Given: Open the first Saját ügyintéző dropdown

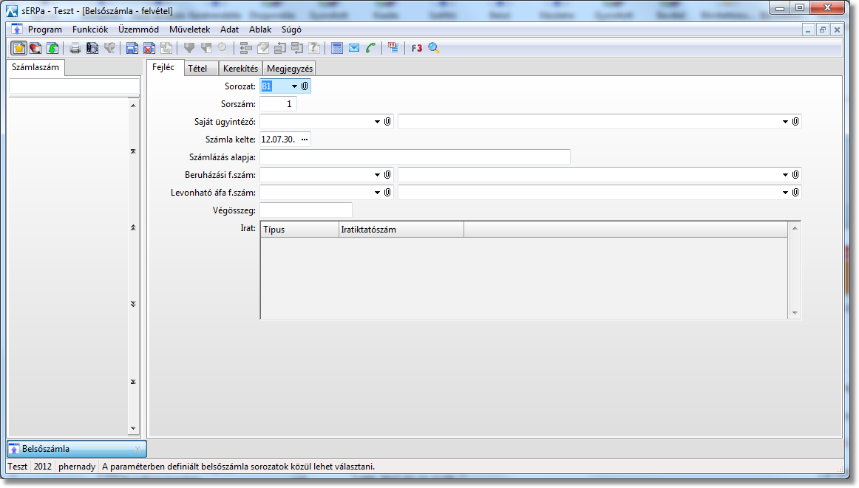Looking at the screenshot, I should 376,122.
